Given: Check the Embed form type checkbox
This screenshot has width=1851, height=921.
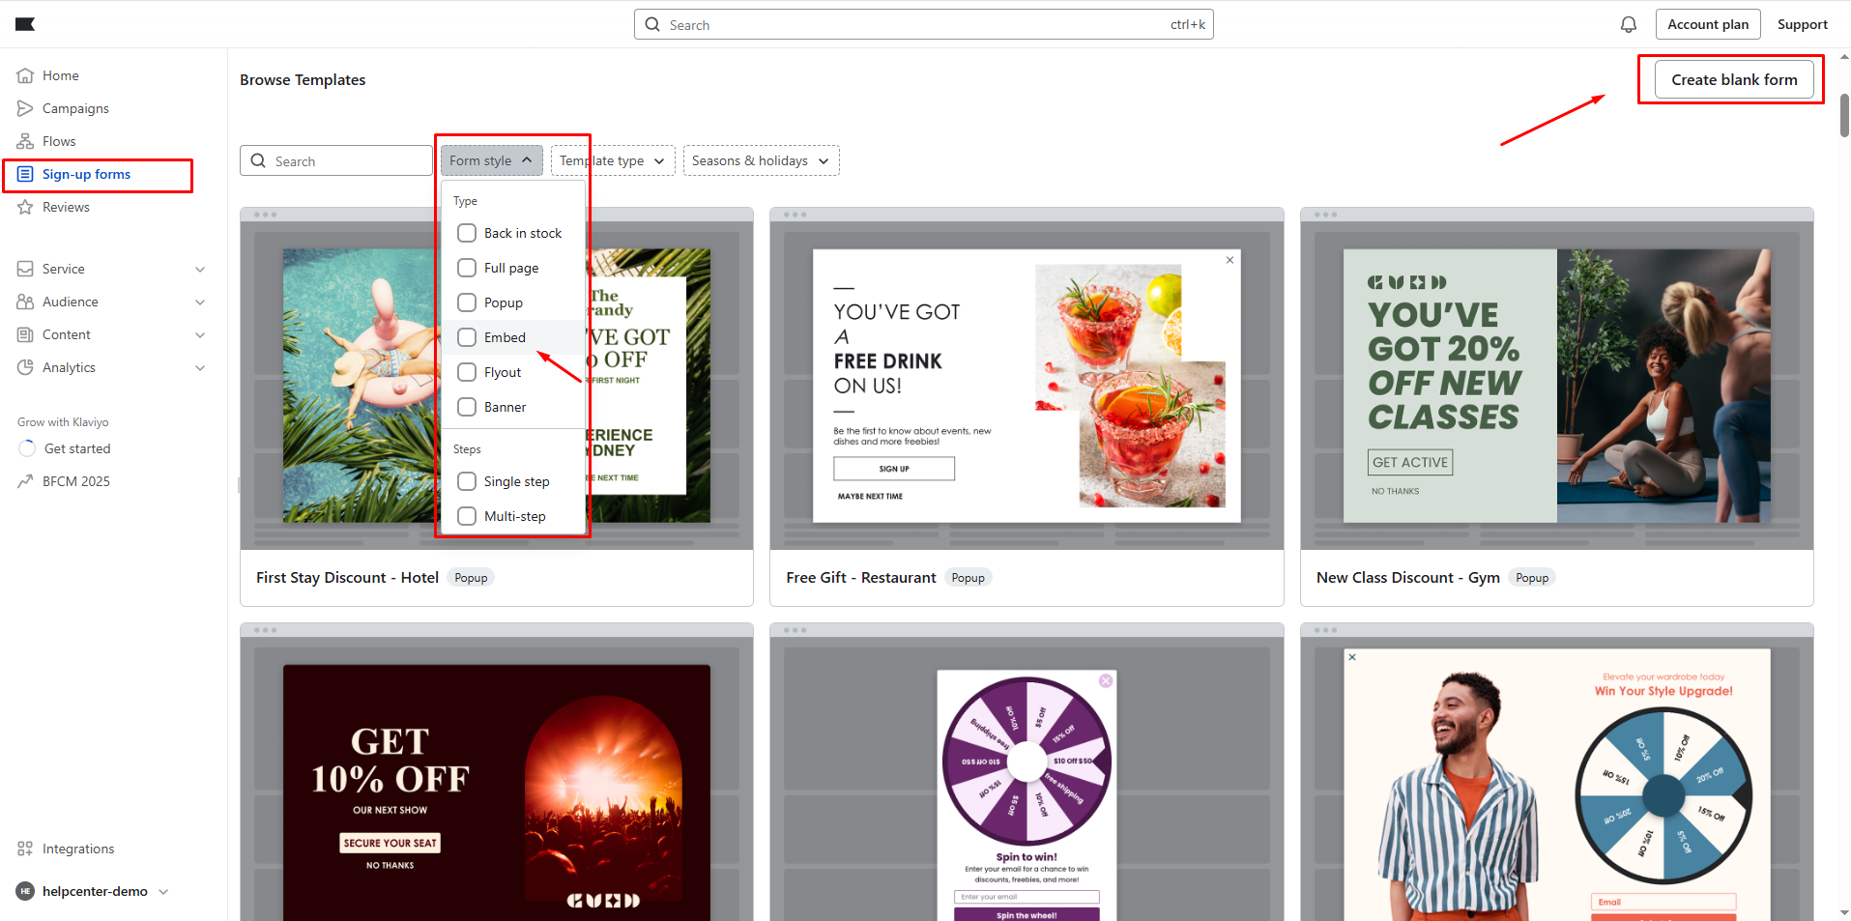Looking at the screenshot, I should click(467, 337).
